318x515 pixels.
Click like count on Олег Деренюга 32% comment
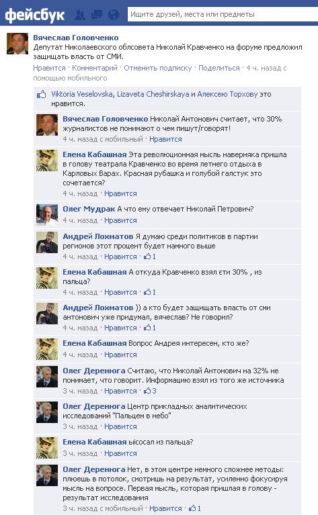point(150,391)
